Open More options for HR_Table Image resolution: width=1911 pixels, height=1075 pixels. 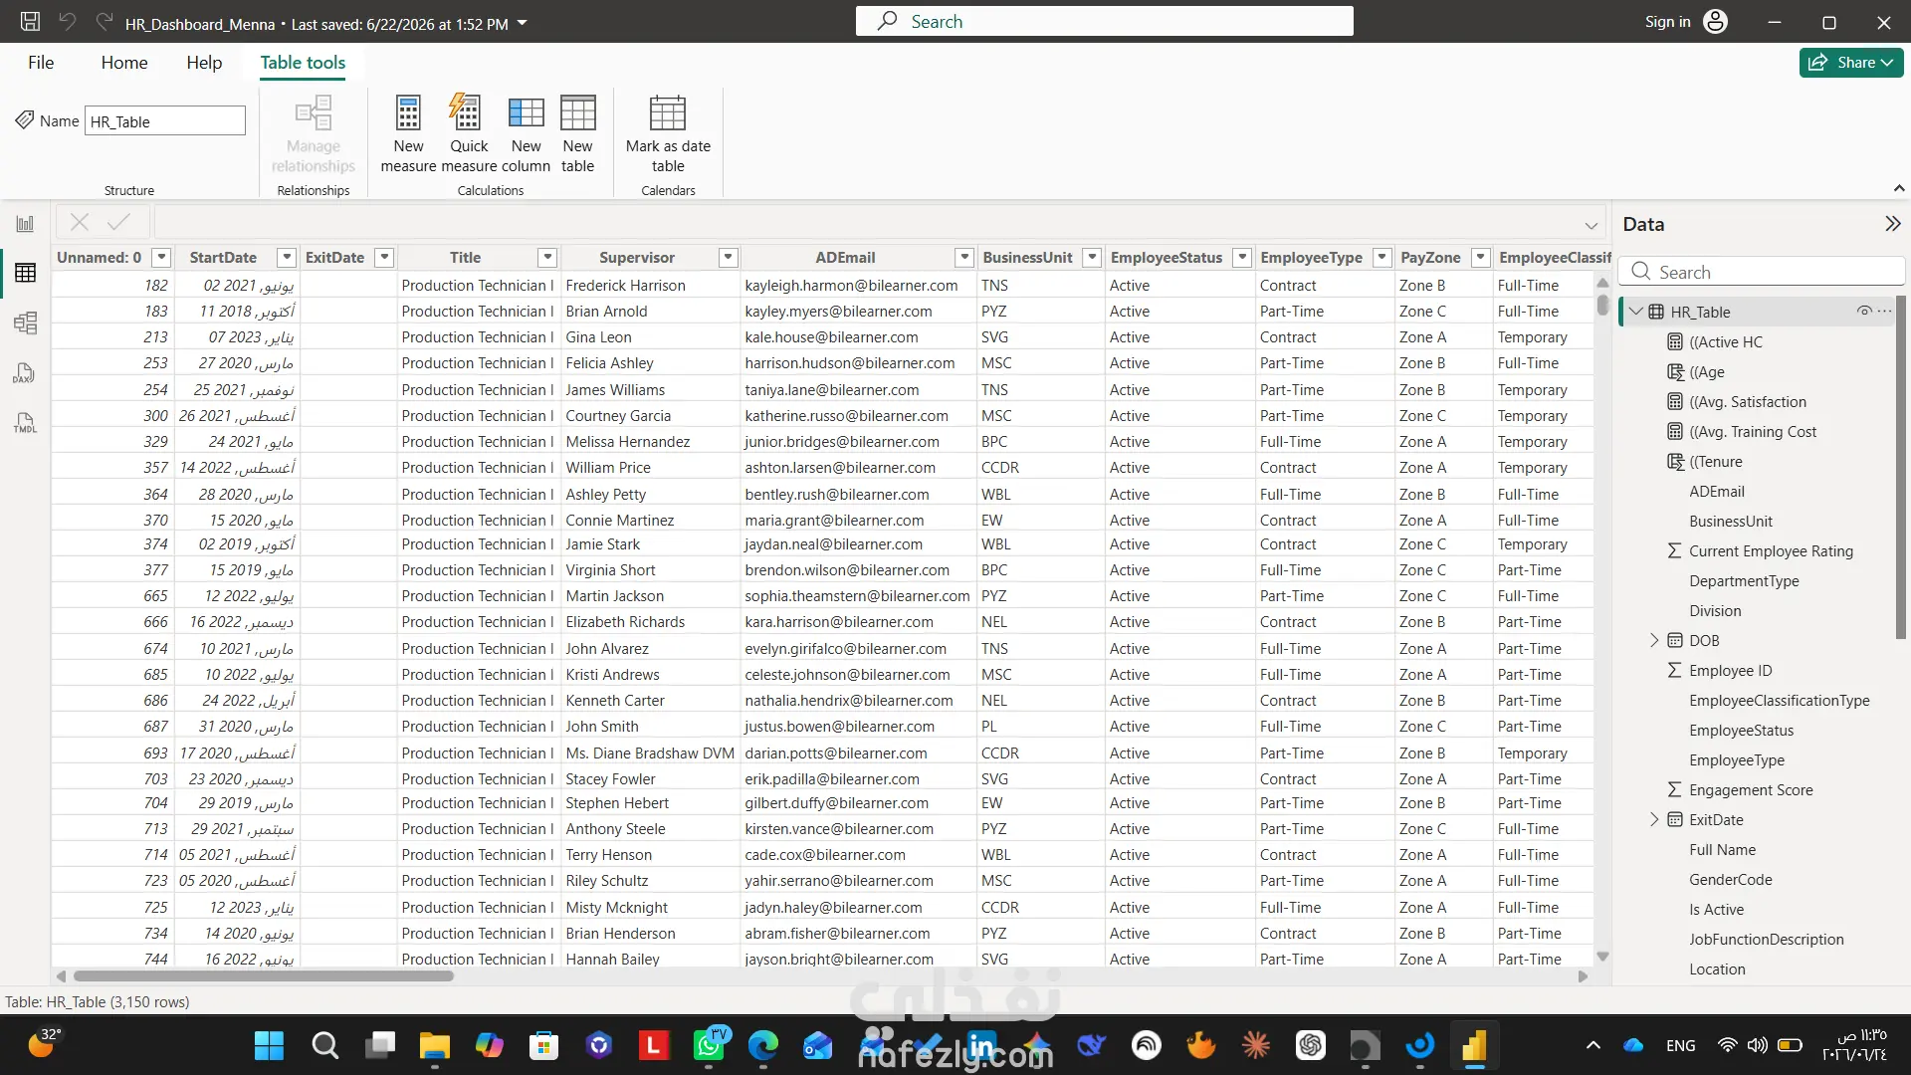click(1884, 312)
